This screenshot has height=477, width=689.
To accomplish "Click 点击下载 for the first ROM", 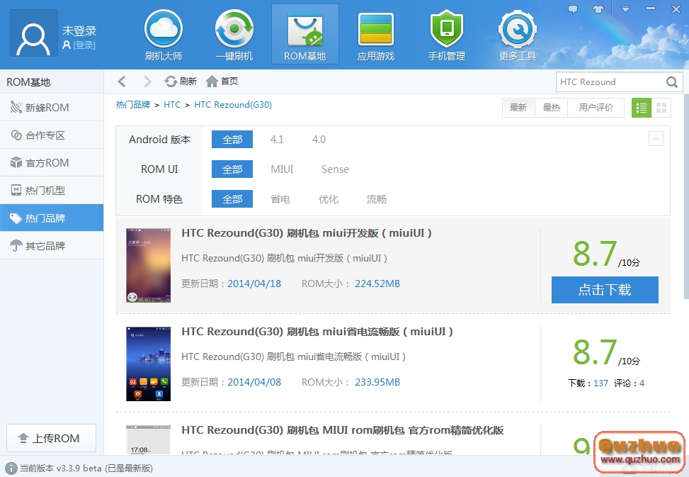I will point(605,290).
